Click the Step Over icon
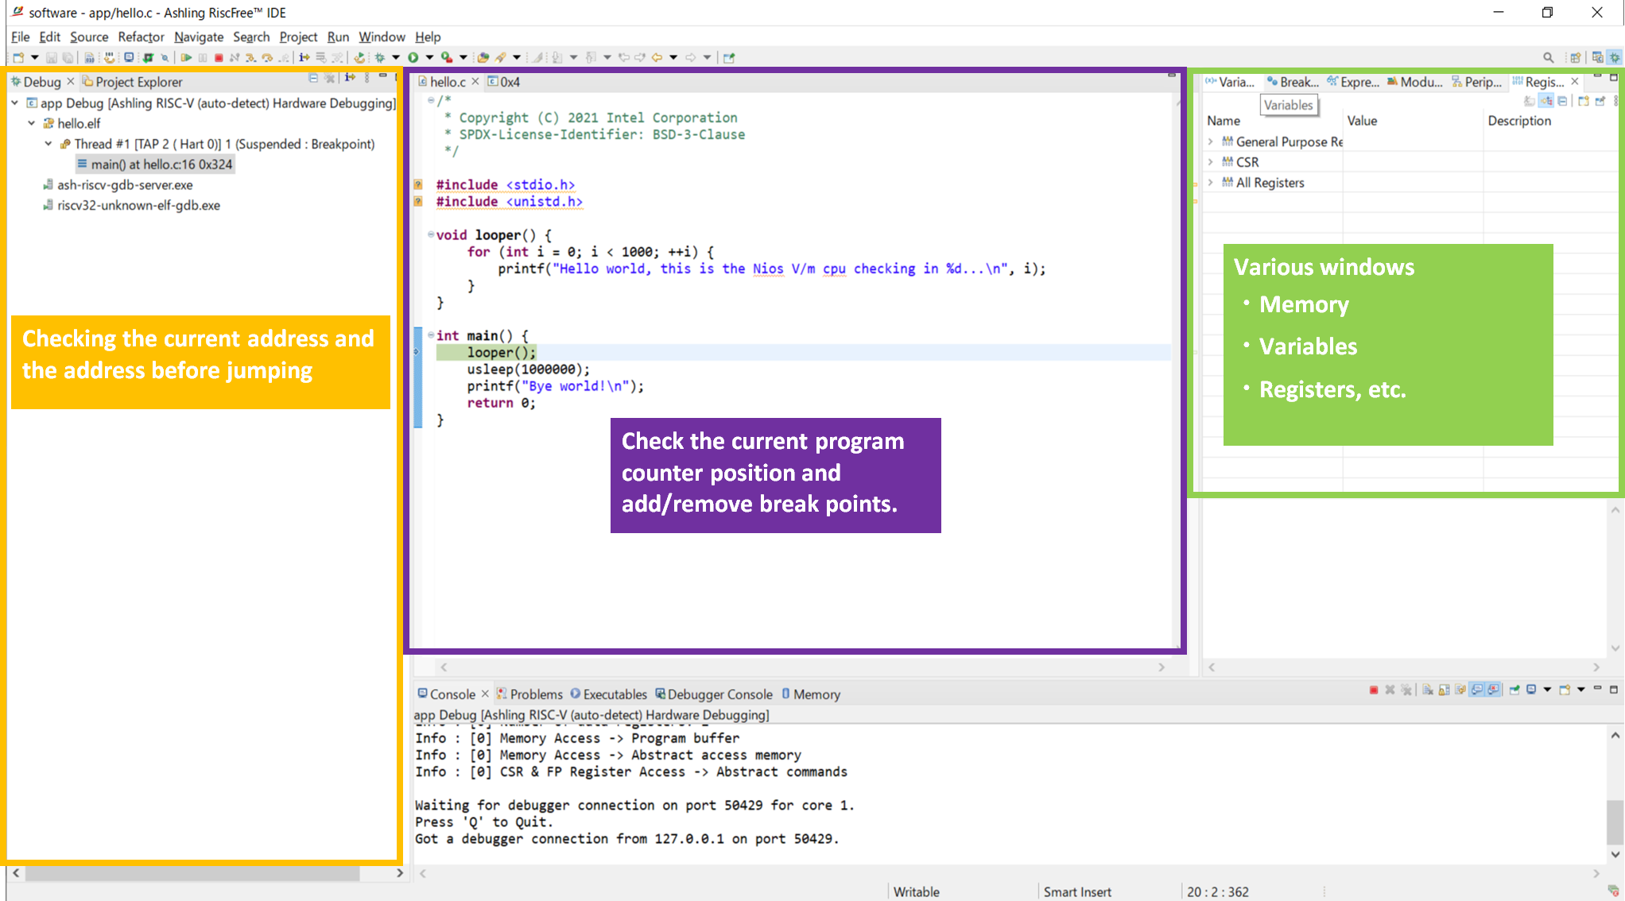Viewport: 1625px width, 901px height. coord(266,57)
